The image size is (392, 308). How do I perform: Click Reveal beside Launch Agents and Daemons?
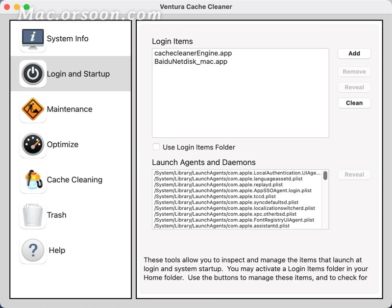click(354, 175)
